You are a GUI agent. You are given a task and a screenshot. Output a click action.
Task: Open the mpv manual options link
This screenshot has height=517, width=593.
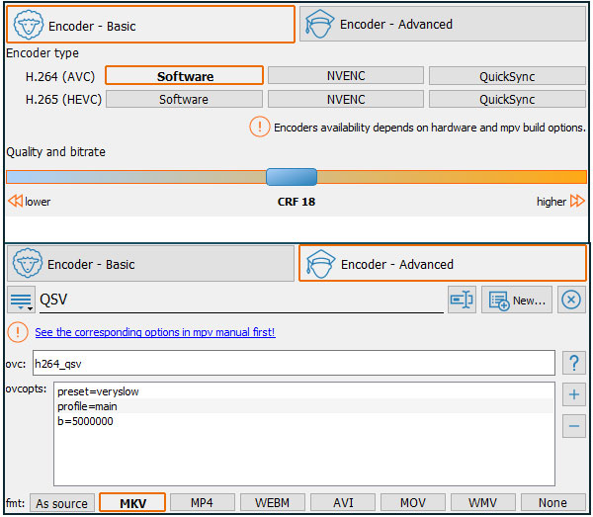[x=155, y=332]
